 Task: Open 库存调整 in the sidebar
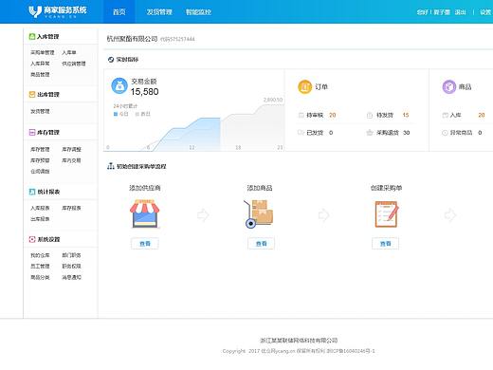click(71, 149)
